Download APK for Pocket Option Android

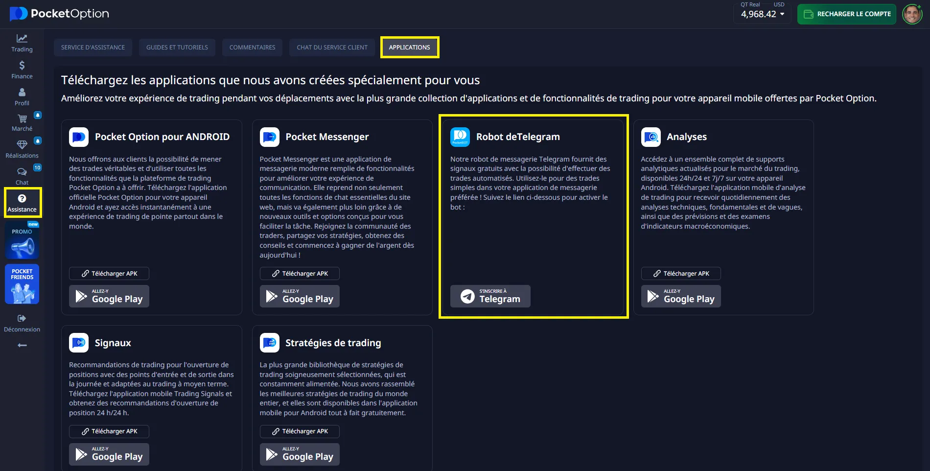pos(109,274)
